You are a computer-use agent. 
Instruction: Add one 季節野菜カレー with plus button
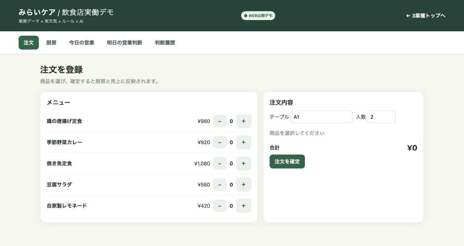pyautogui.click(x=244, y=142)
